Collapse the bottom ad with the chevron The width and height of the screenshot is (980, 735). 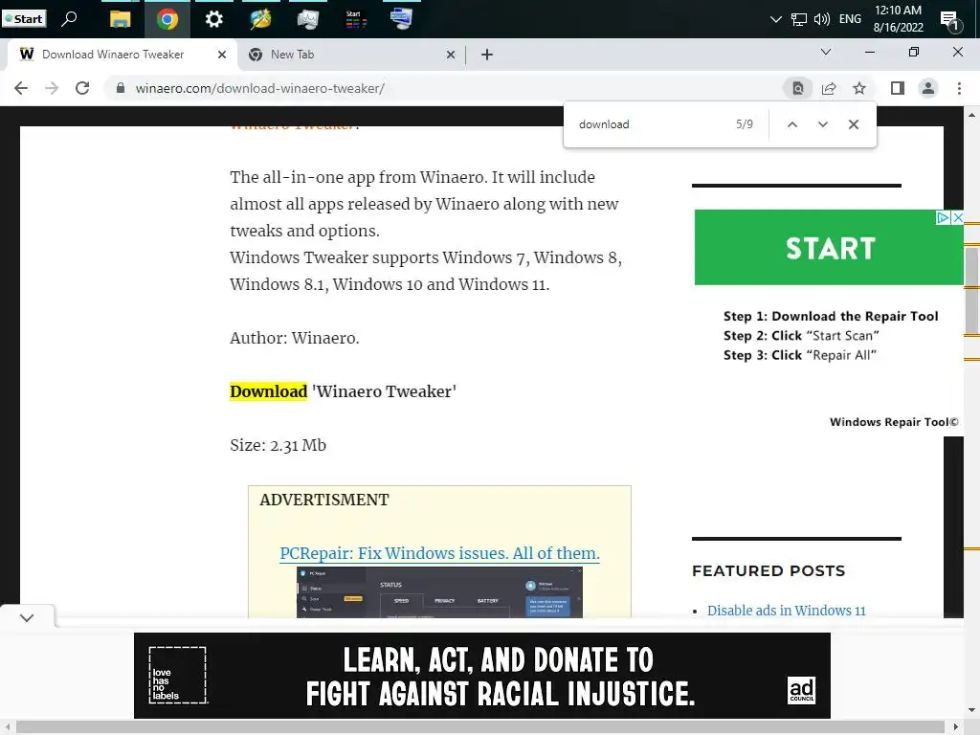pyautogui.click(x=27, y=617)
